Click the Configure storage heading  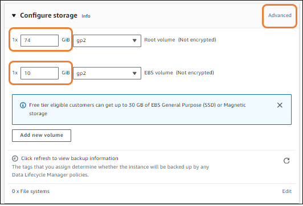[x=48, y=15]
